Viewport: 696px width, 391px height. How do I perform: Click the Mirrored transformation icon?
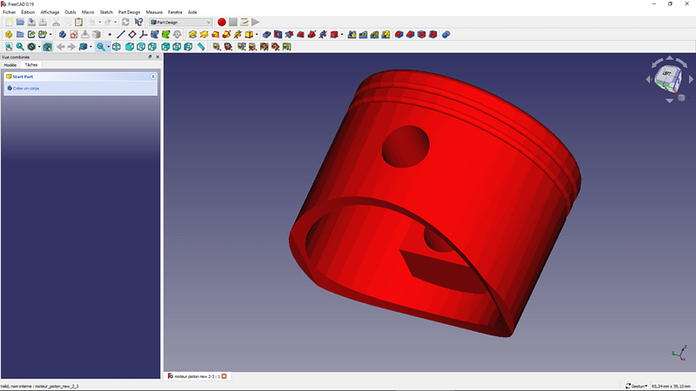352,35
